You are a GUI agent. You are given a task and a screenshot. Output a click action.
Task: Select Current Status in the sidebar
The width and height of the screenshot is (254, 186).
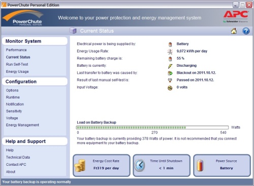[x=18, y=57]
